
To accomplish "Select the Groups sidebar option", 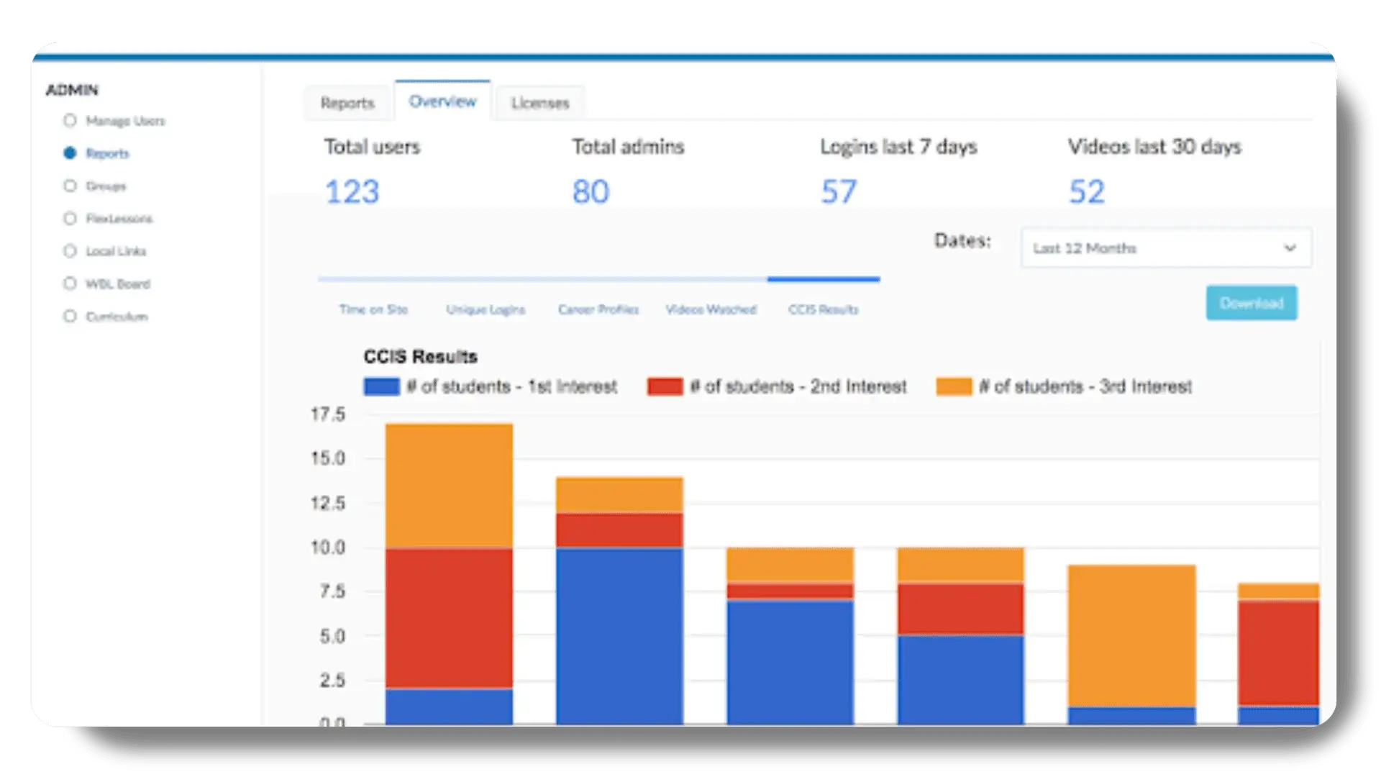I will pyautogui.click(x=70, y=186).
